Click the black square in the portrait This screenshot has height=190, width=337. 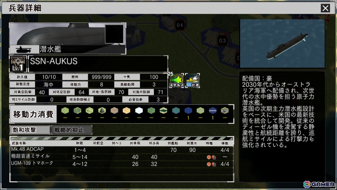114,34
